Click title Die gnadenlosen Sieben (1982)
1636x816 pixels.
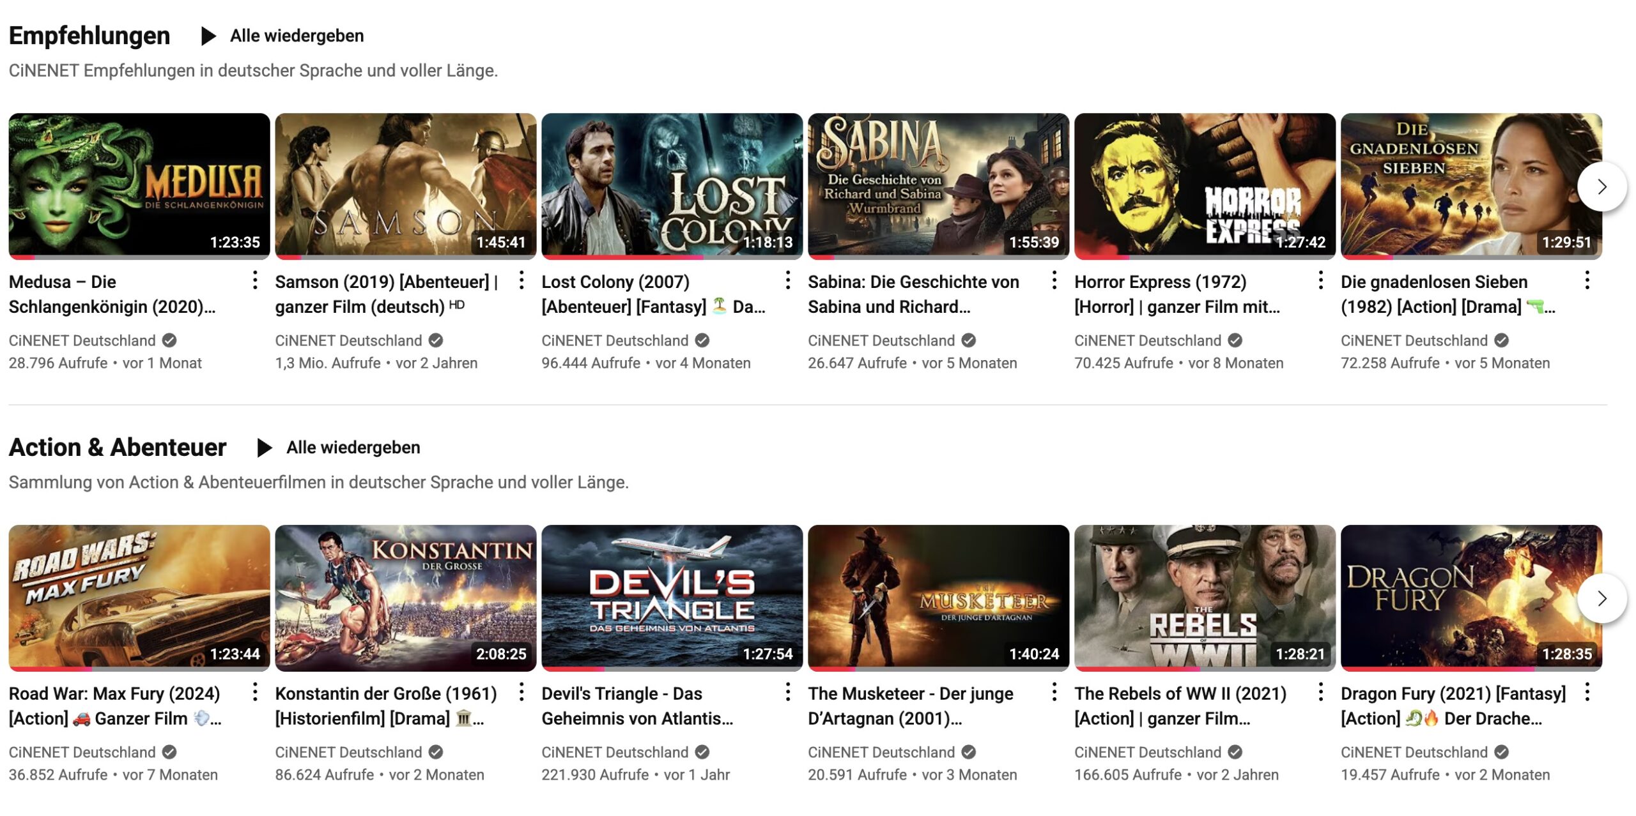pyautogui.click(x=1449, y=294)
